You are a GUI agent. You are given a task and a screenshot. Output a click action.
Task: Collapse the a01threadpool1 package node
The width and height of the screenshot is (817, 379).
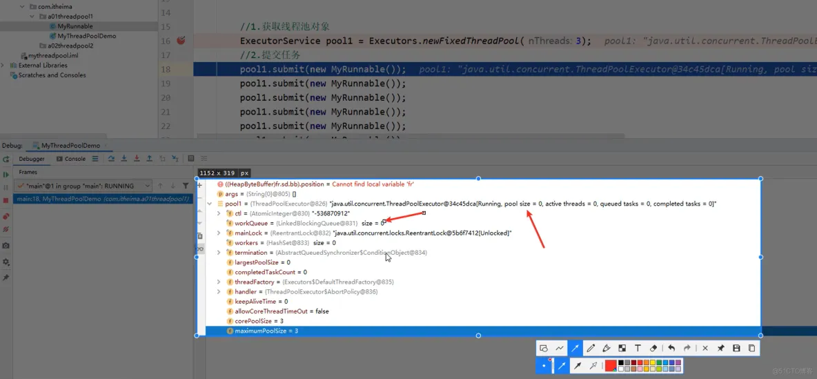(32, 17)
